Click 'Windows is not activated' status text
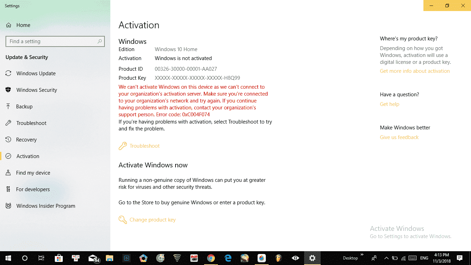The image size is (471, 265). pos(183,58)
